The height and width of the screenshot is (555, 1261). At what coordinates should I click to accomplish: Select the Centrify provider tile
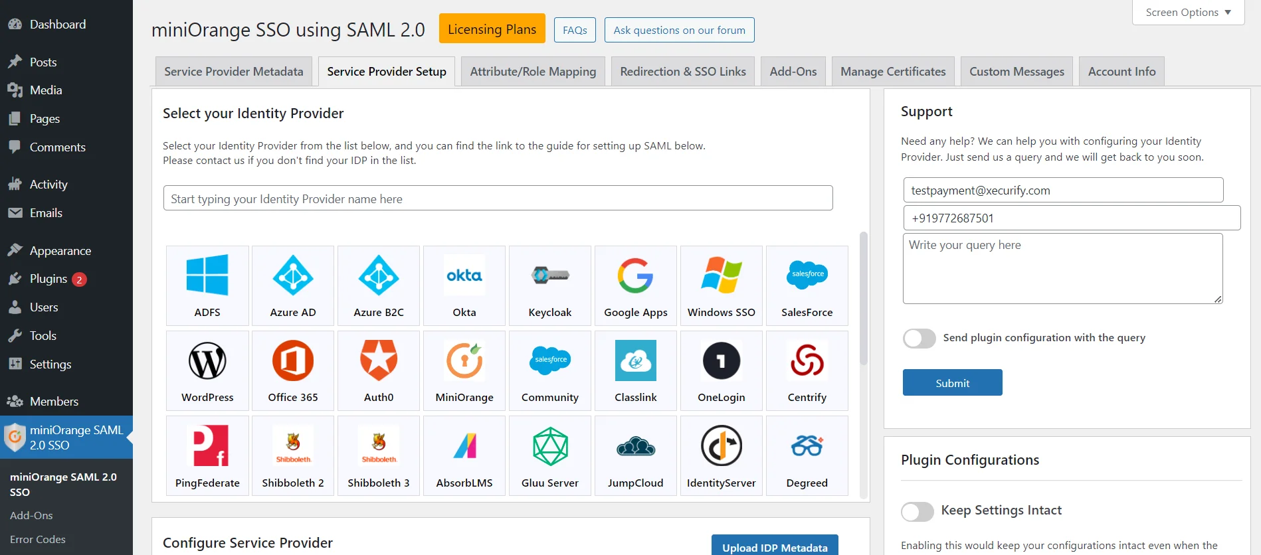[x=807, y=370]
